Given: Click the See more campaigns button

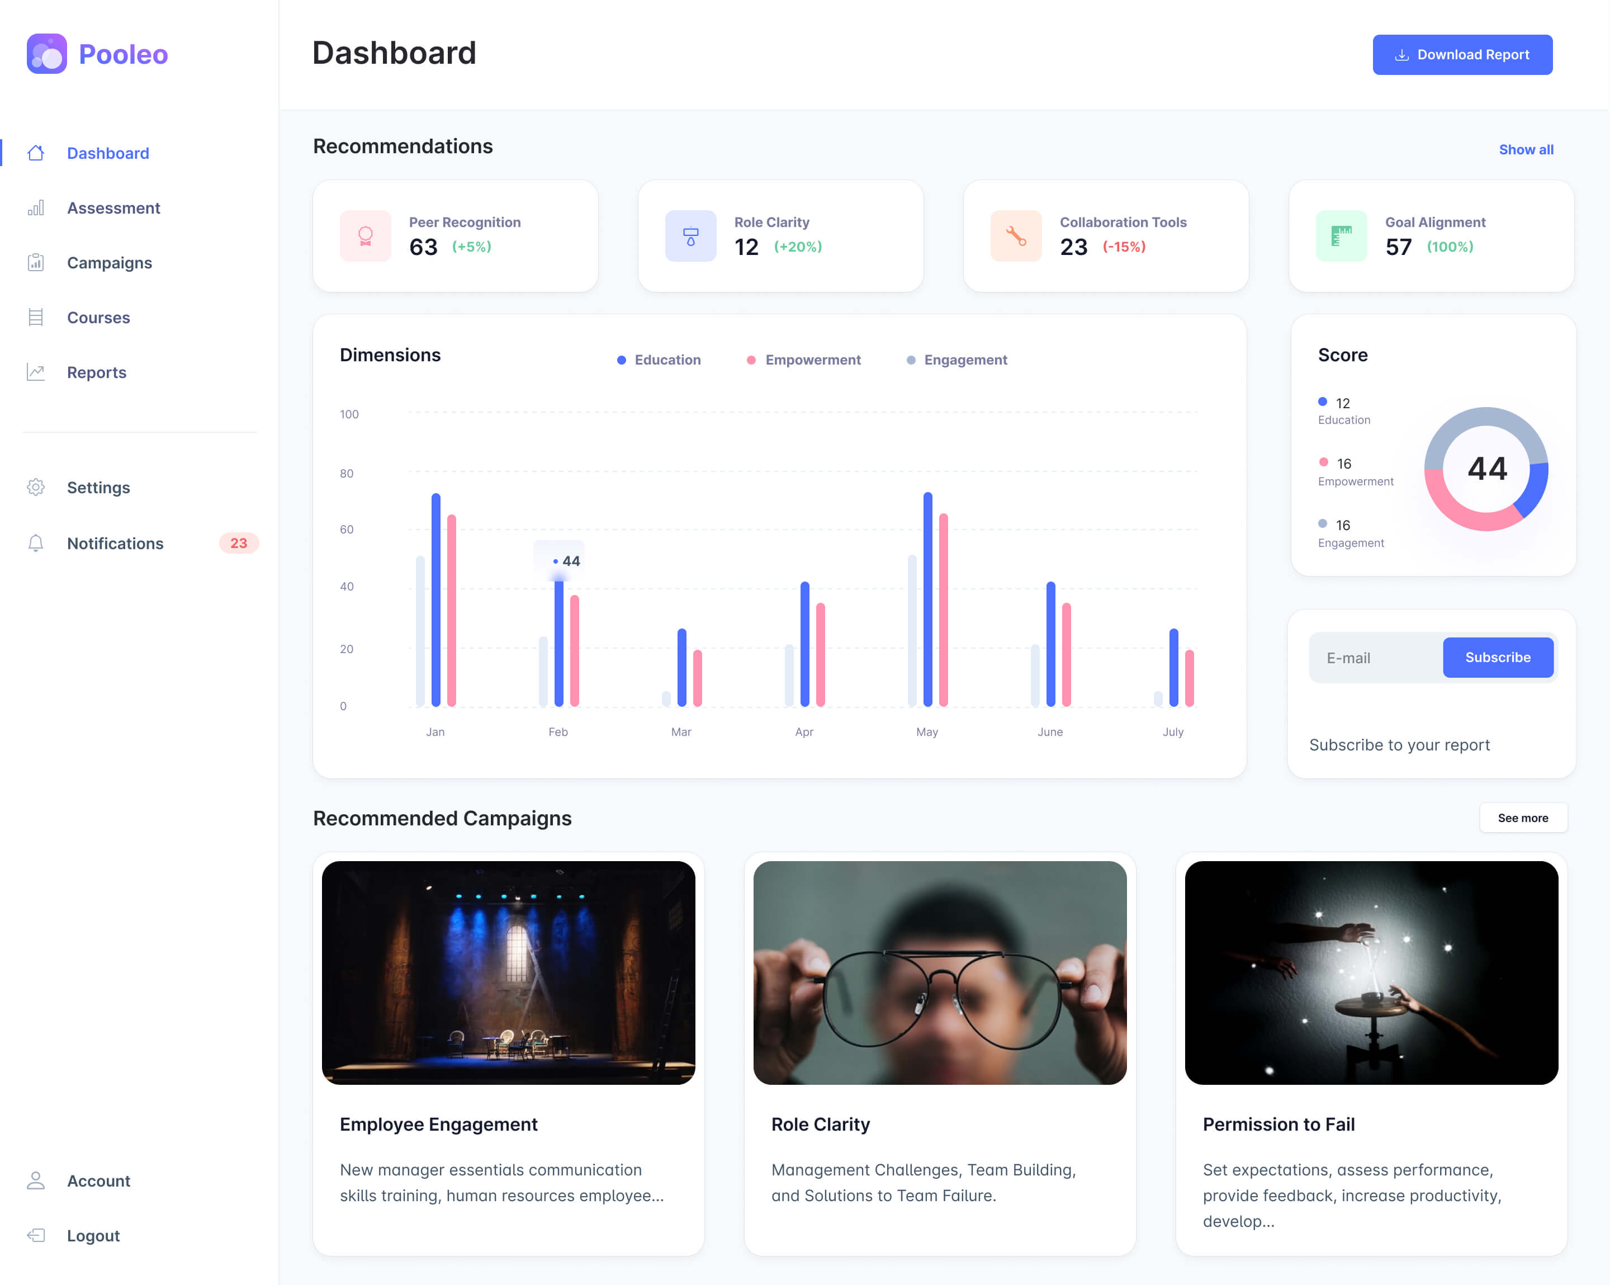Looking at the screenshot, I should [x=1523, y=818].
